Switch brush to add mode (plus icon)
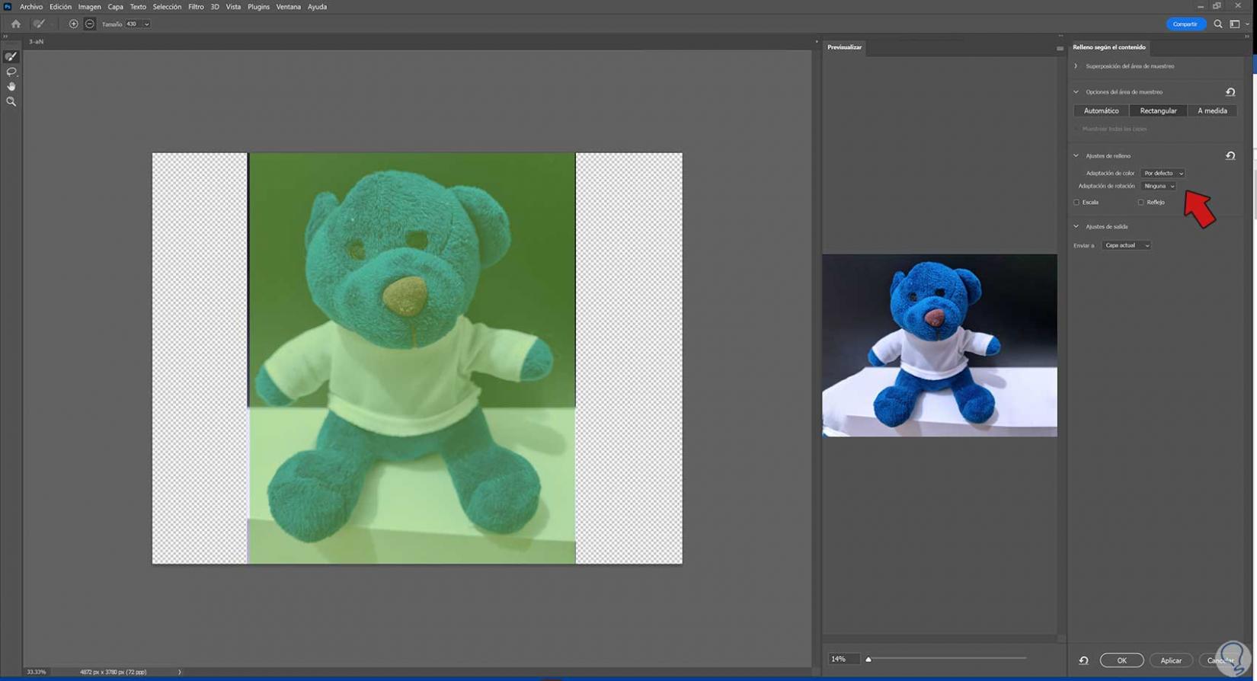This screenshot has height=681, width=1257. [x=74, y=24]
